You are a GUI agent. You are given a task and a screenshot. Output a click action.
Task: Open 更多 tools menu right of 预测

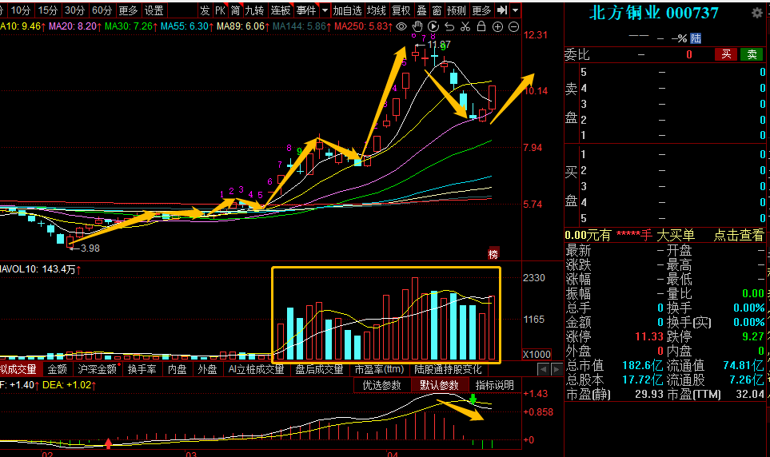tap(481, 10)
